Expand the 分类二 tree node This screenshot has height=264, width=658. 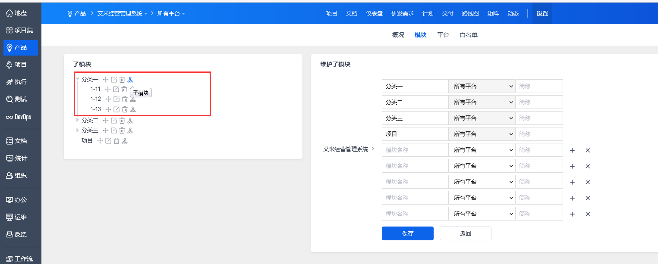[78, 120]
